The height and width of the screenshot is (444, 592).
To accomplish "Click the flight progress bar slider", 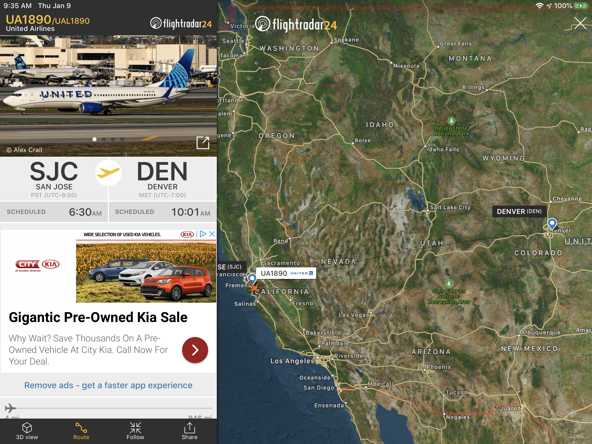I will 108,408.
